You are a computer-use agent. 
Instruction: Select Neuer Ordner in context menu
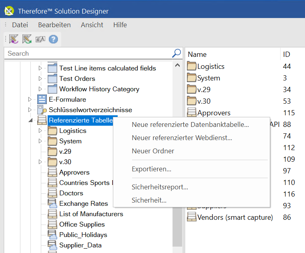pos(191,151)
